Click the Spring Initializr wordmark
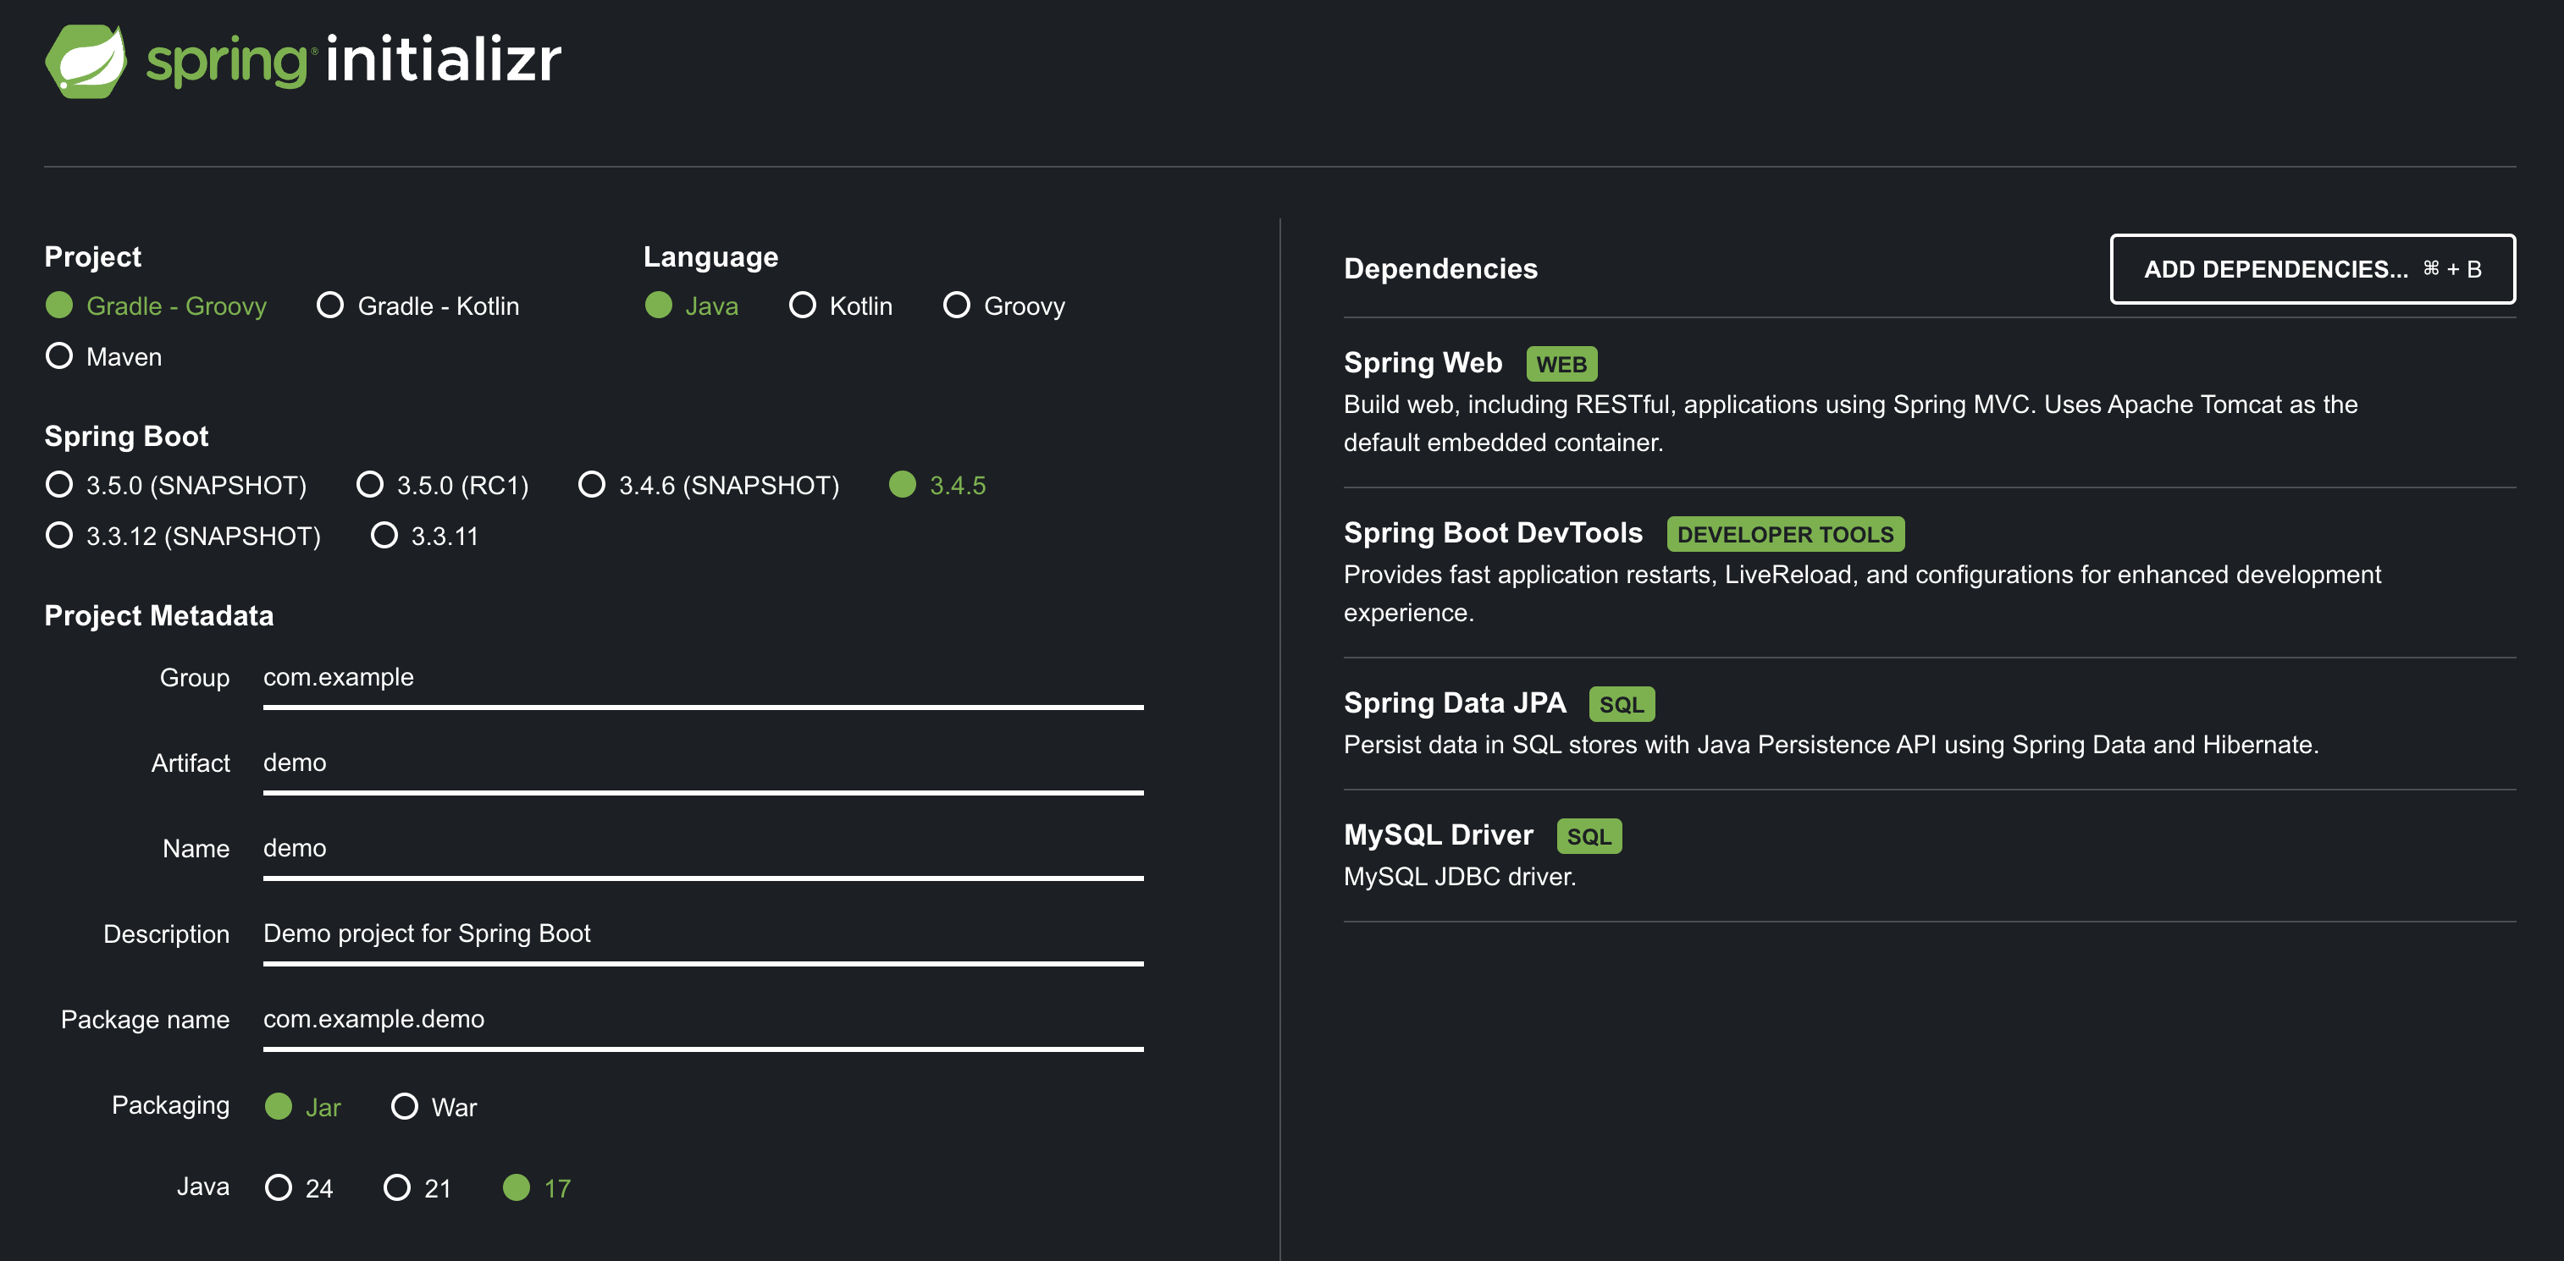Viewport: 2564px width, 1261px height. coord(354,60)
